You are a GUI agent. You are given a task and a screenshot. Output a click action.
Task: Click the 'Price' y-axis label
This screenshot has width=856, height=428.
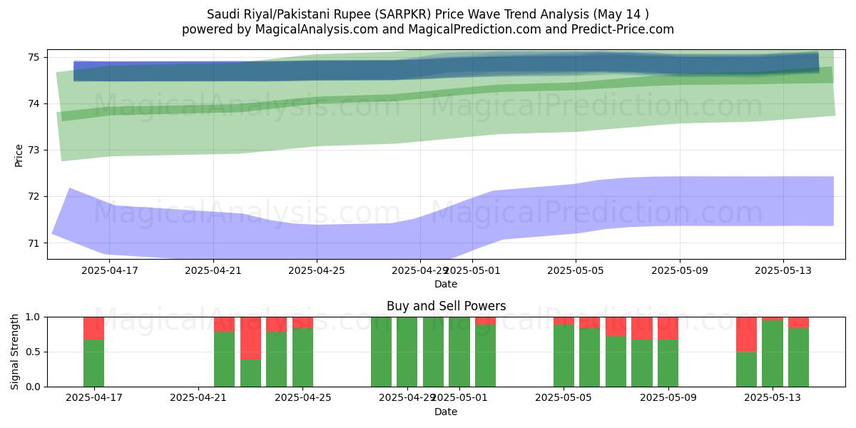click(19, 155)
